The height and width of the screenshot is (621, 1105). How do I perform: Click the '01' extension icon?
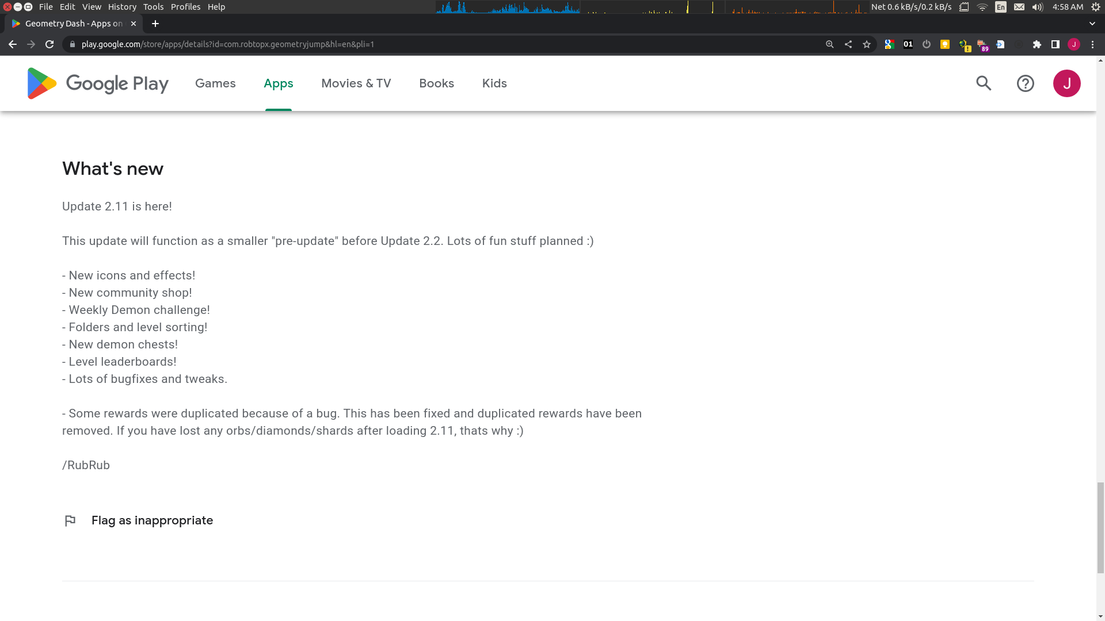coord(908,44)
